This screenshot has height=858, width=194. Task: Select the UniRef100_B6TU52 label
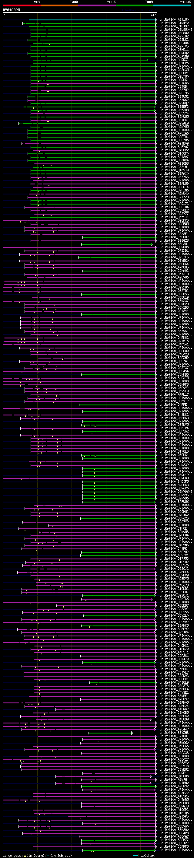tap(174, 96)
